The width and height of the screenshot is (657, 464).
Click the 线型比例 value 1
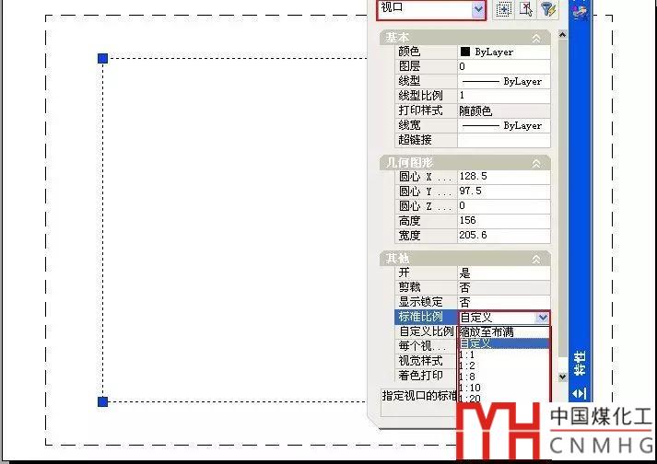point(504,96)
